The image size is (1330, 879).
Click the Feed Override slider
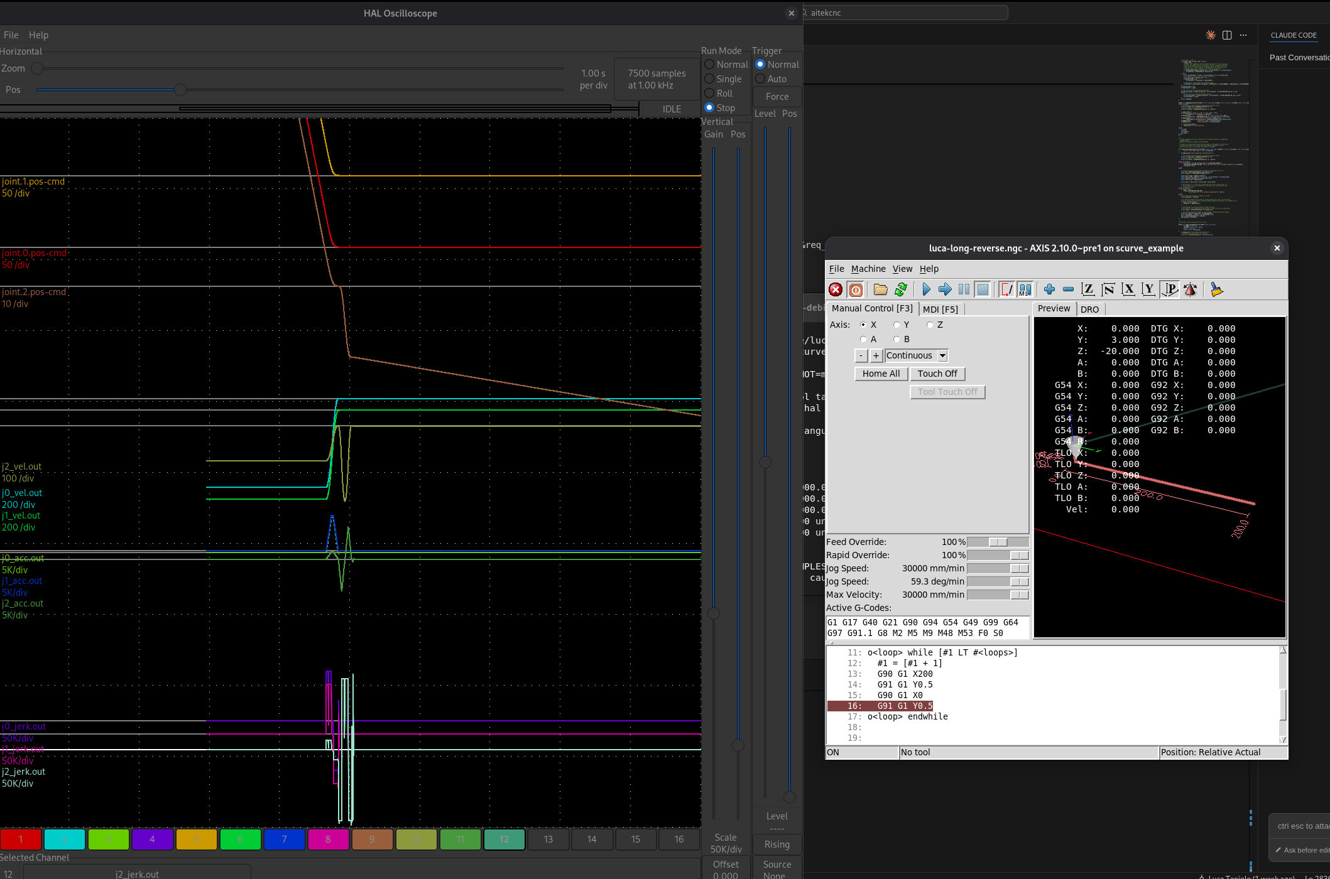pos(998,542)
